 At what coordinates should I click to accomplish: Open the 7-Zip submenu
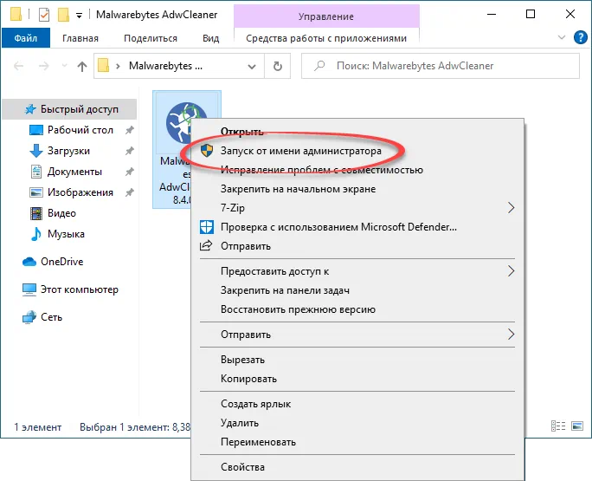tap(357, 208)
